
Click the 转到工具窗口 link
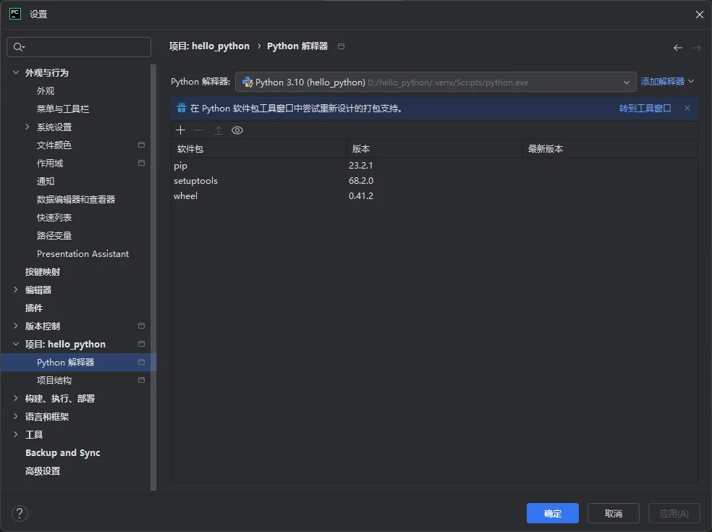tap(645, 108)
